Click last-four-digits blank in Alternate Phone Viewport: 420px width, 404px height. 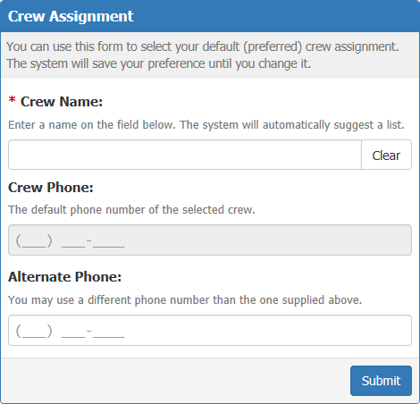point(108,333)
